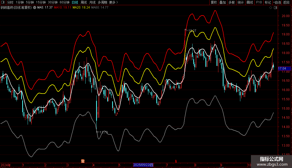Add stock via +自选 watchlist button
The height and width of the screenshot is (168, 292).
[277, 2]
